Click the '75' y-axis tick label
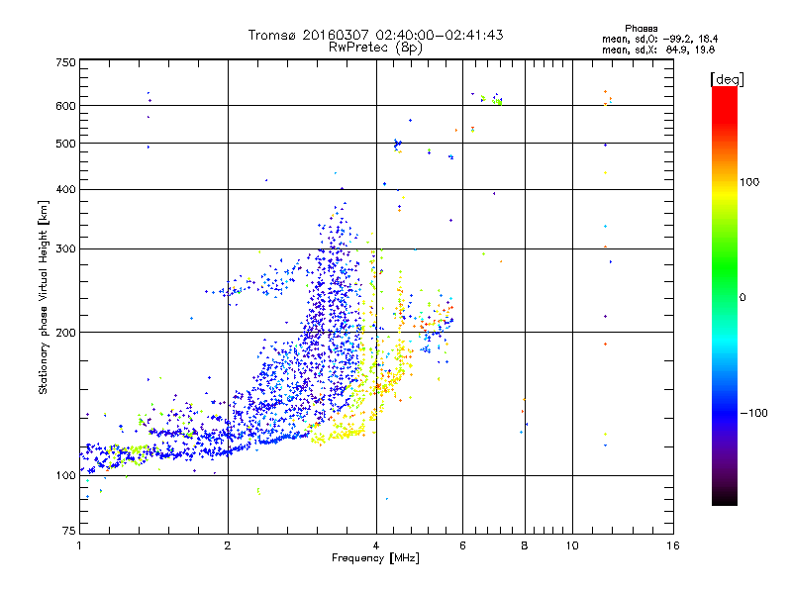 pyautogui.click(x=69, y=531)
